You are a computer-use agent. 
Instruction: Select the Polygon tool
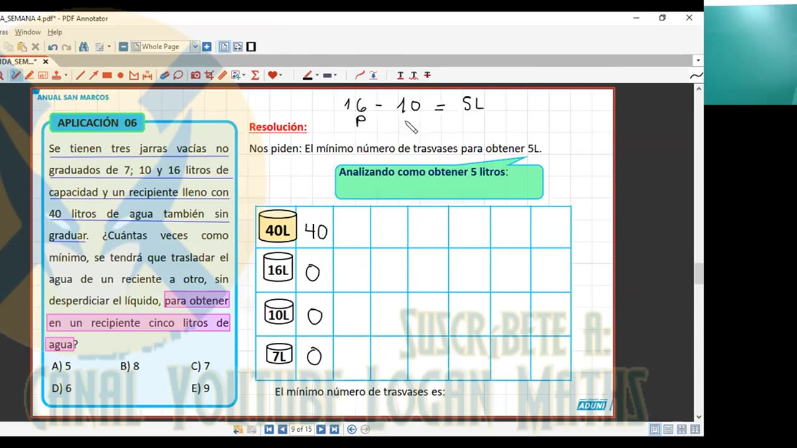(134, 75)
